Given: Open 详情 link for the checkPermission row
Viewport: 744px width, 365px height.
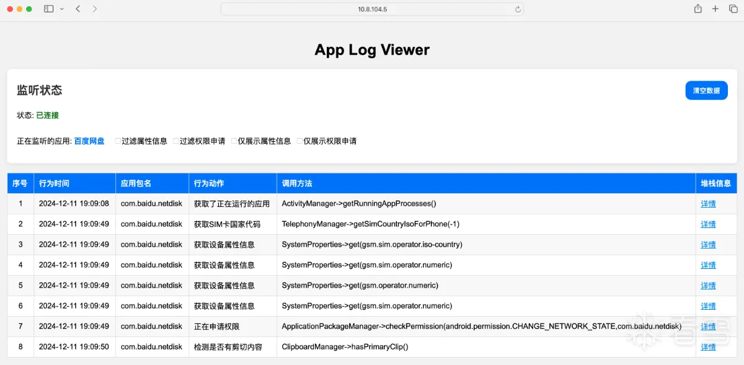Looking at the screenshot, I should click(708, 327).
